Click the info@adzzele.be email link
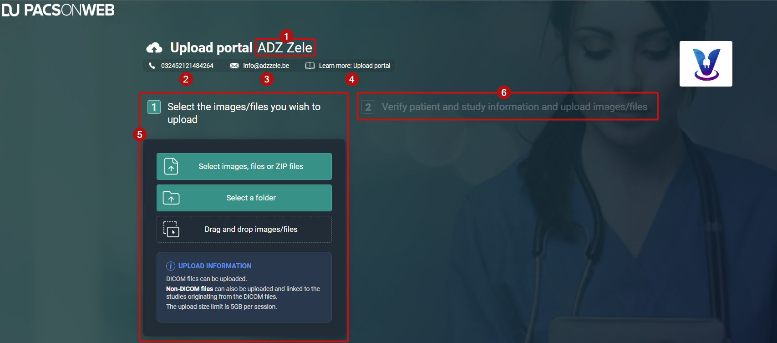 coord(266,66)
